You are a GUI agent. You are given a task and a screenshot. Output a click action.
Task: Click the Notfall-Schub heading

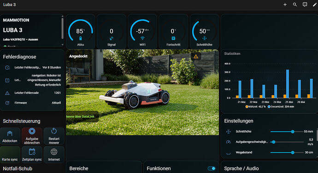(x=18, y=168)
